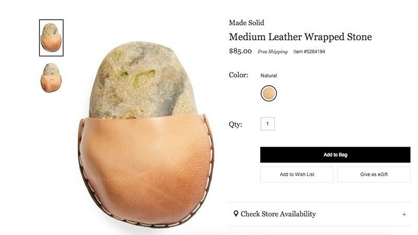Choose Give as eGift button

(x=374, y=175)
